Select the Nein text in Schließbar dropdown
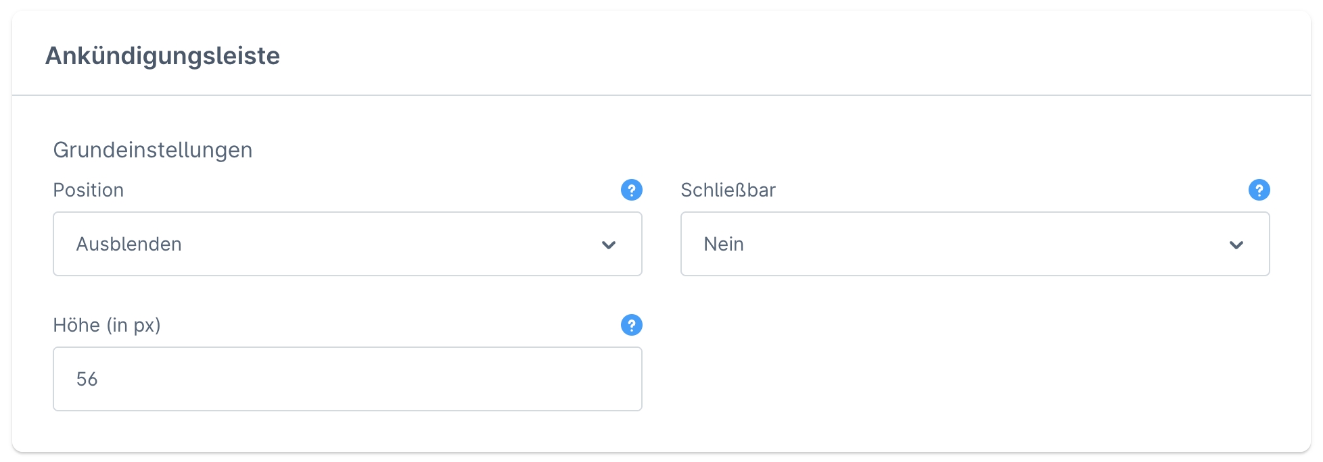Screen dimensions: 1323x462 pyautogui.click(x=724, y=244)
